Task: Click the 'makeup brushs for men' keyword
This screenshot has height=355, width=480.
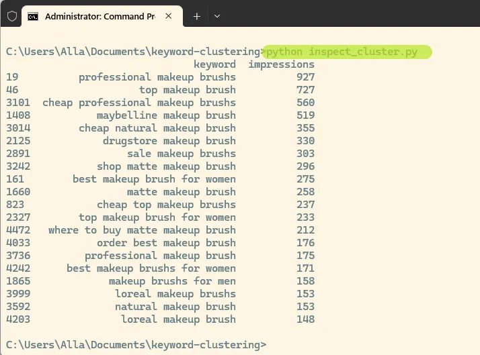Action: [172, 281]
